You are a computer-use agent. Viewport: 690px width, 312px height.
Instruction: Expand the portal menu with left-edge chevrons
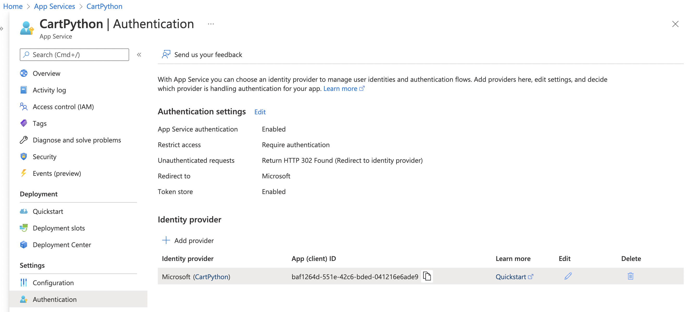pos(2,29)
